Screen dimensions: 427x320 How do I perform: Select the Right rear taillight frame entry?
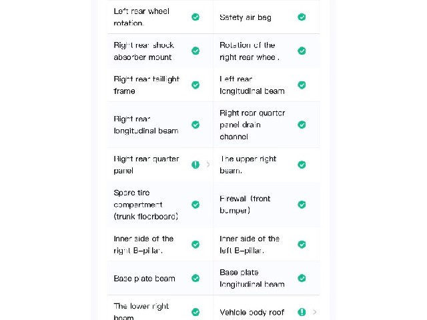[160, 85]
